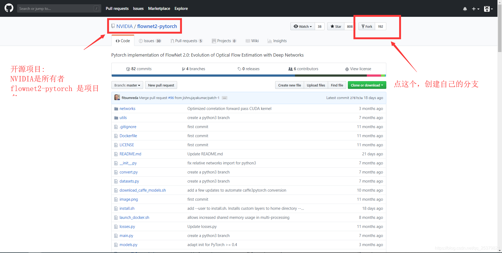Image resolution: width=502 pixels, height=253 pixels.
Task: Click the language color bar
Action: click(x=249, y=76)
